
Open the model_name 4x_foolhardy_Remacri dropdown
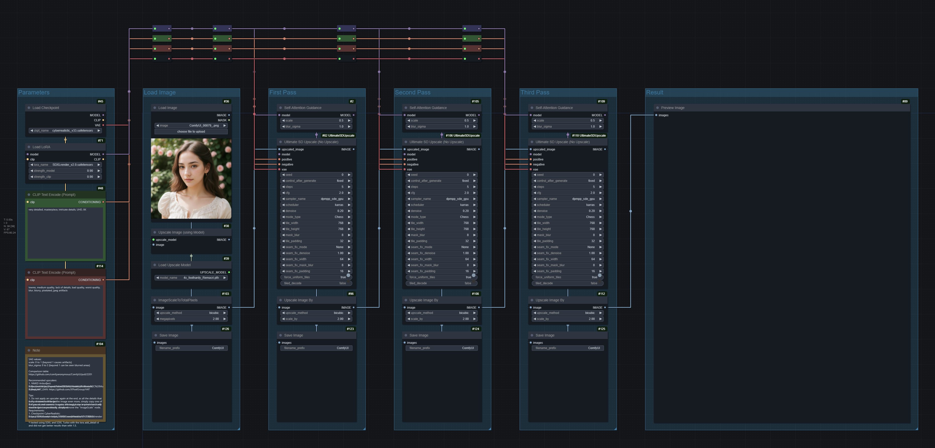[x=191, y=278]
